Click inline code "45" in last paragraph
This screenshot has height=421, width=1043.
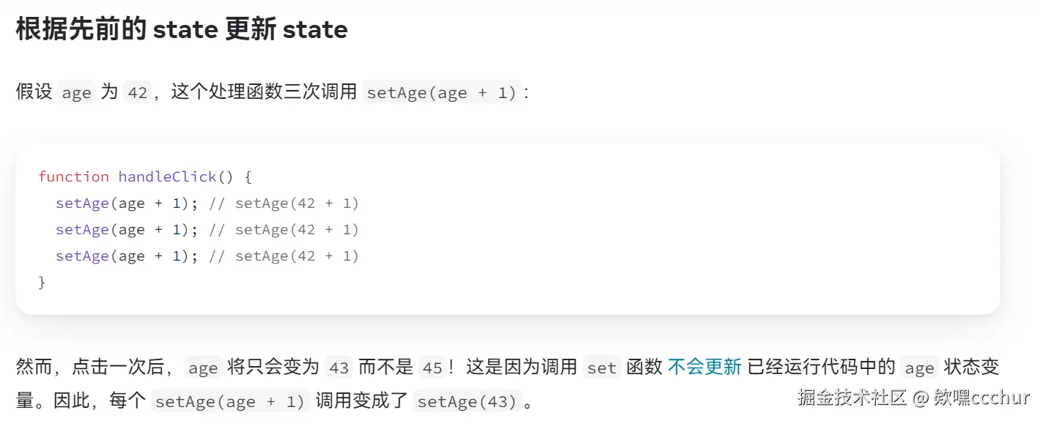432,368
